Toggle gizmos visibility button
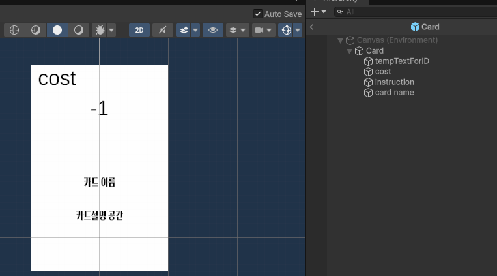The width and height of the screenshot is (497, 276). [x=286, y=30]
